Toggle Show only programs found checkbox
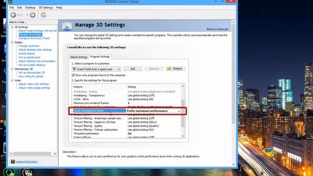313x176 pixels. (73, 75)
